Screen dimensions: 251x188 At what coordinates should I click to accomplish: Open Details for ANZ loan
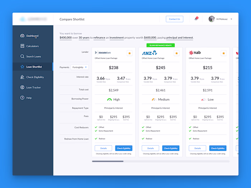pyautogui.click(x=151, y=148)
